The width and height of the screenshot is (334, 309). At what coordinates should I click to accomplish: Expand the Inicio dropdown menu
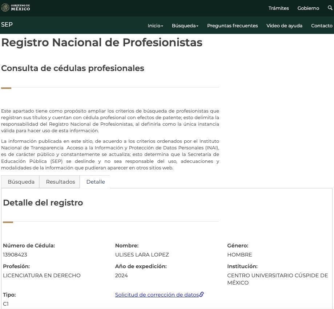(x=155, y=26)
